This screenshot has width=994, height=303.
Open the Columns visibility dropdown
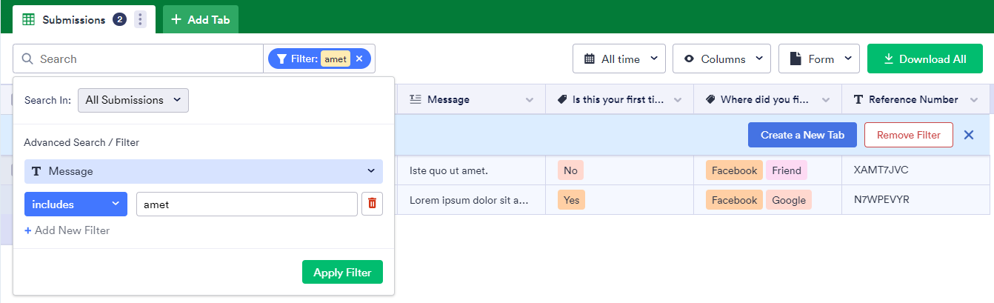pyautogui.click(x=721, y=59)
